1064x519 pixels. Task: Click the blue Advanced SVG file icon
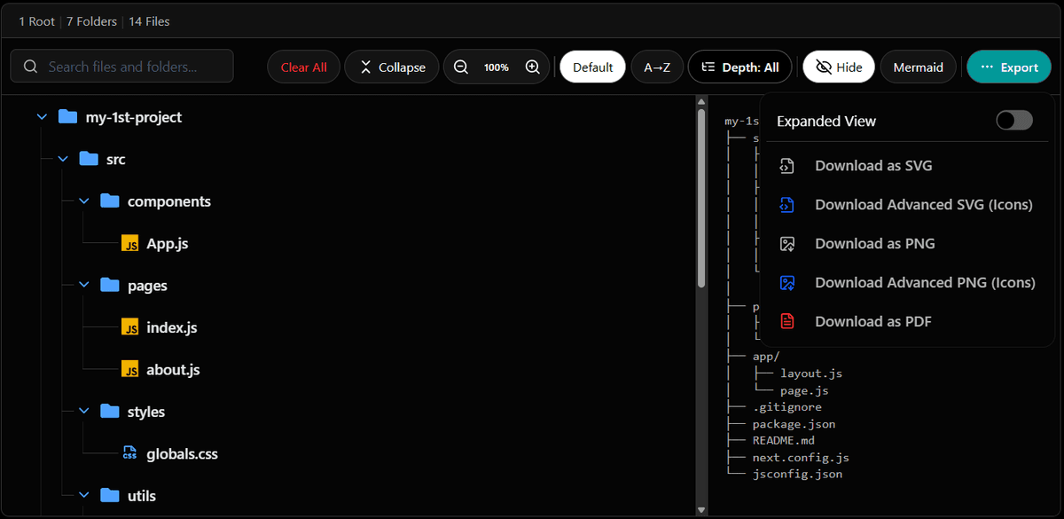coord(786,205)
